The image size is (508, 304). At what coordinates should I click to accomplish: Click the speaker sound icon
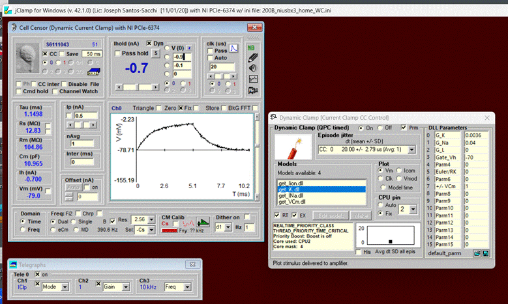(253, 68)
